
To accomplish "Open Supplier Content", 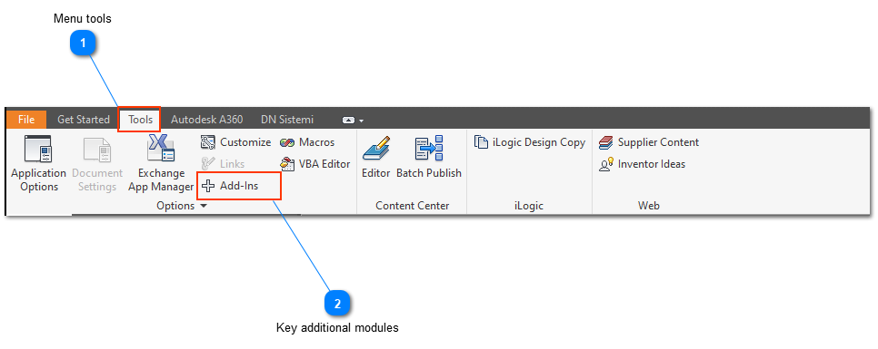I will click(648, 142).
